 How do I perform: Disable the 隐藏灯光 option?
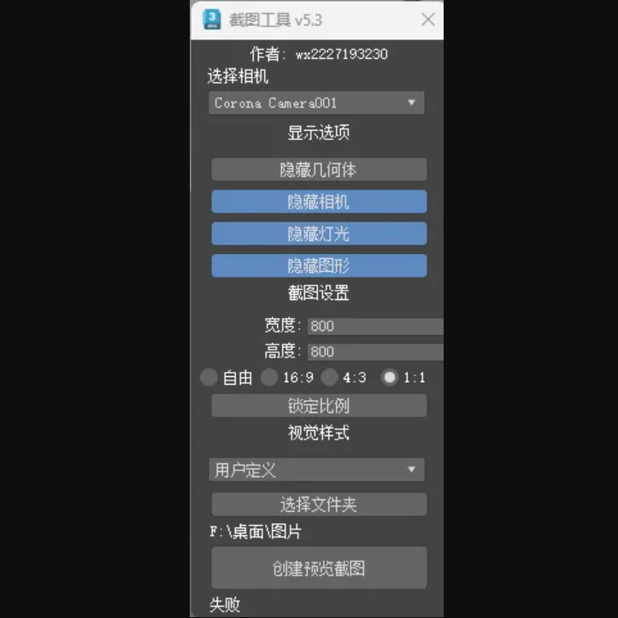pyautogui.click(x=319, y=233)
